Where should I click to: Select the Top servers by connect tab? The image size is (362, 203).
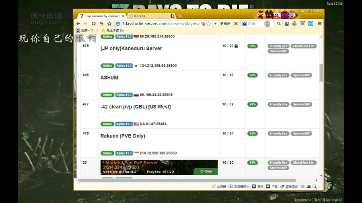coord(102,16)
